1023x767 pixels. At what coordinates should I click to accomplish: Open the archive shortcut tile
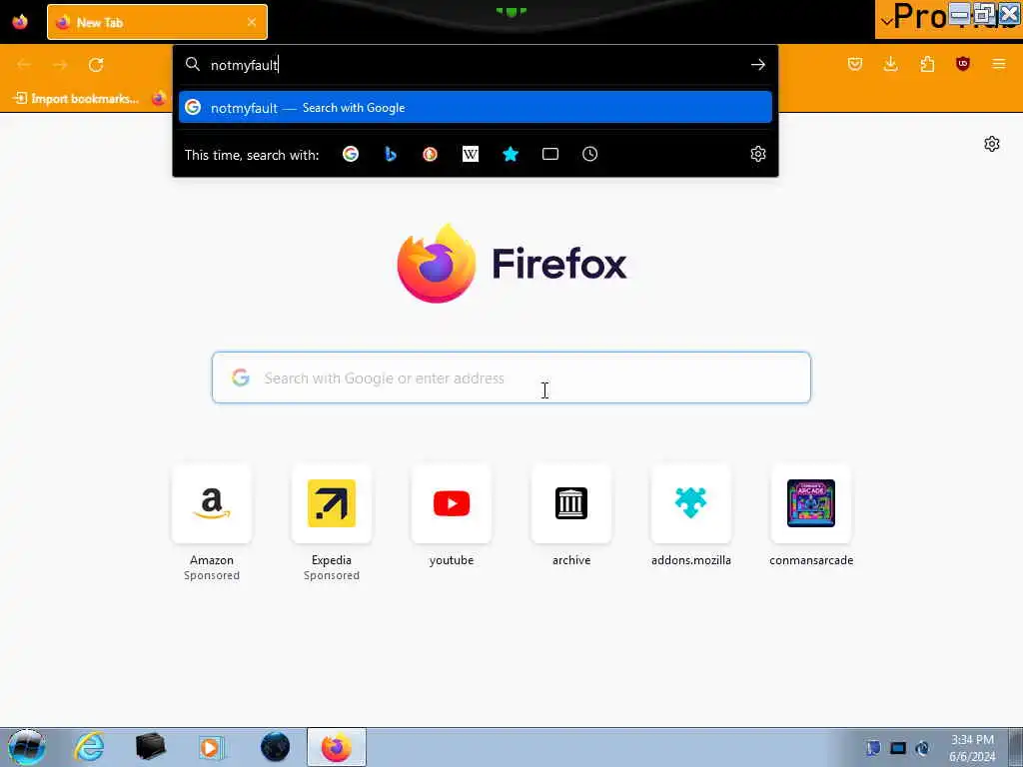click(571, 515)
